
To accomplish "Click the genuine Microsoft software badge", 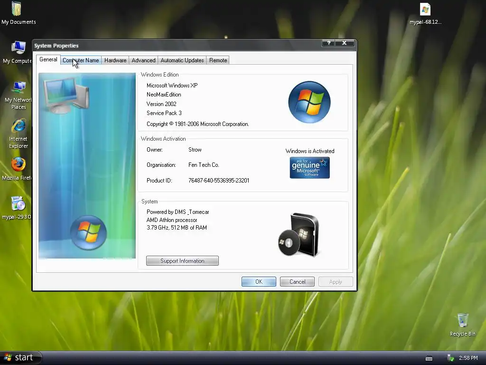I will [x=309, y=168].
